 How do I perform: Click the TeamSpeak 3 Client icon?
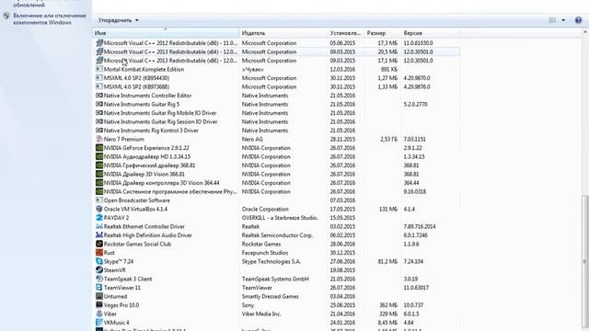99,279
